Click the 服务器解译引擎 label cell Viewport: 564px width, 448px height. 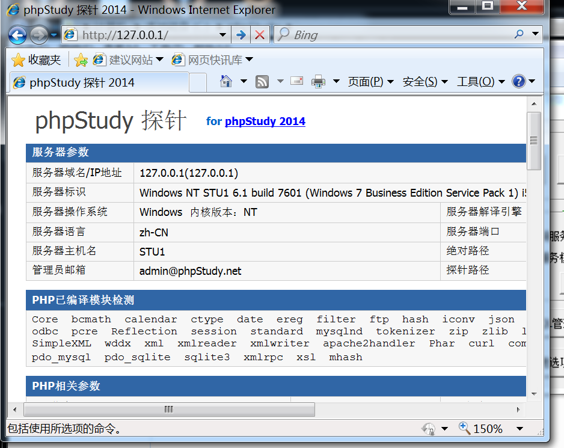483,212
